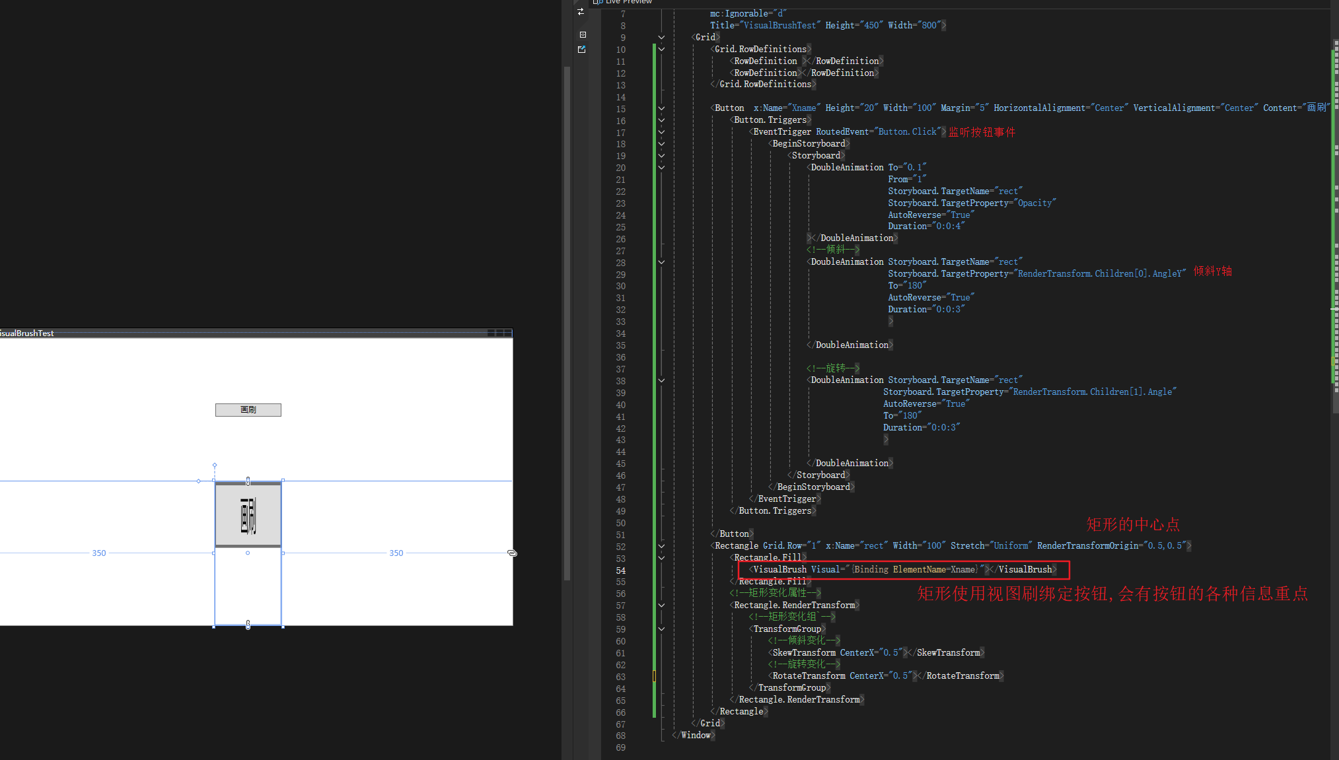Collapse the Storyboard at line 19
1339x760 pixels.
(x=661, y=155)
